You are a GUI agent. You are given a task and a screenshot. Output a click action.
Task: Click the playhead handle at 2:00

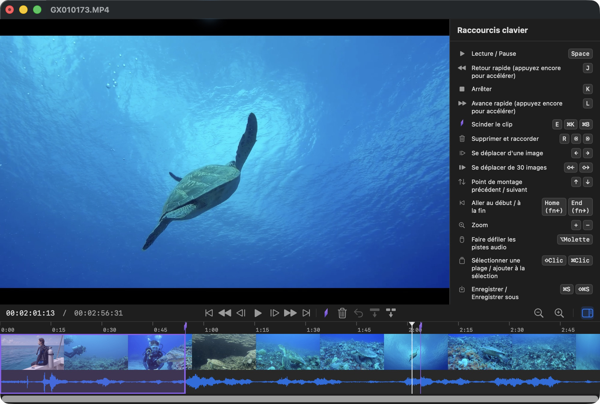412,324
